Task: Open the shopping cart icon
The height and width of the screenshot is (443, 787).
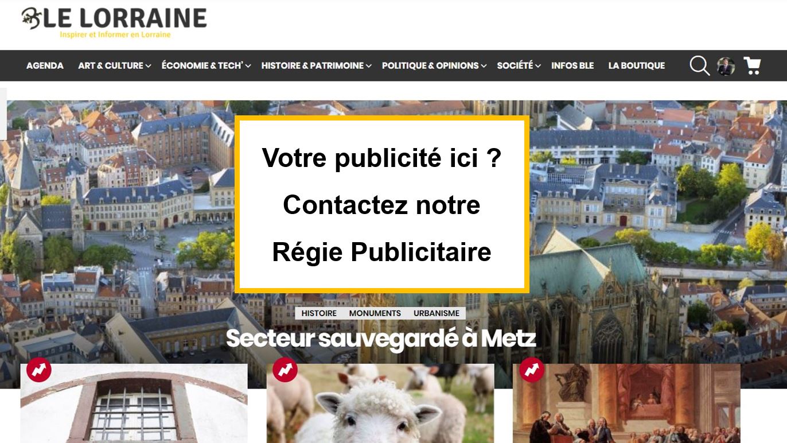Action: click(x=752, y=65)
